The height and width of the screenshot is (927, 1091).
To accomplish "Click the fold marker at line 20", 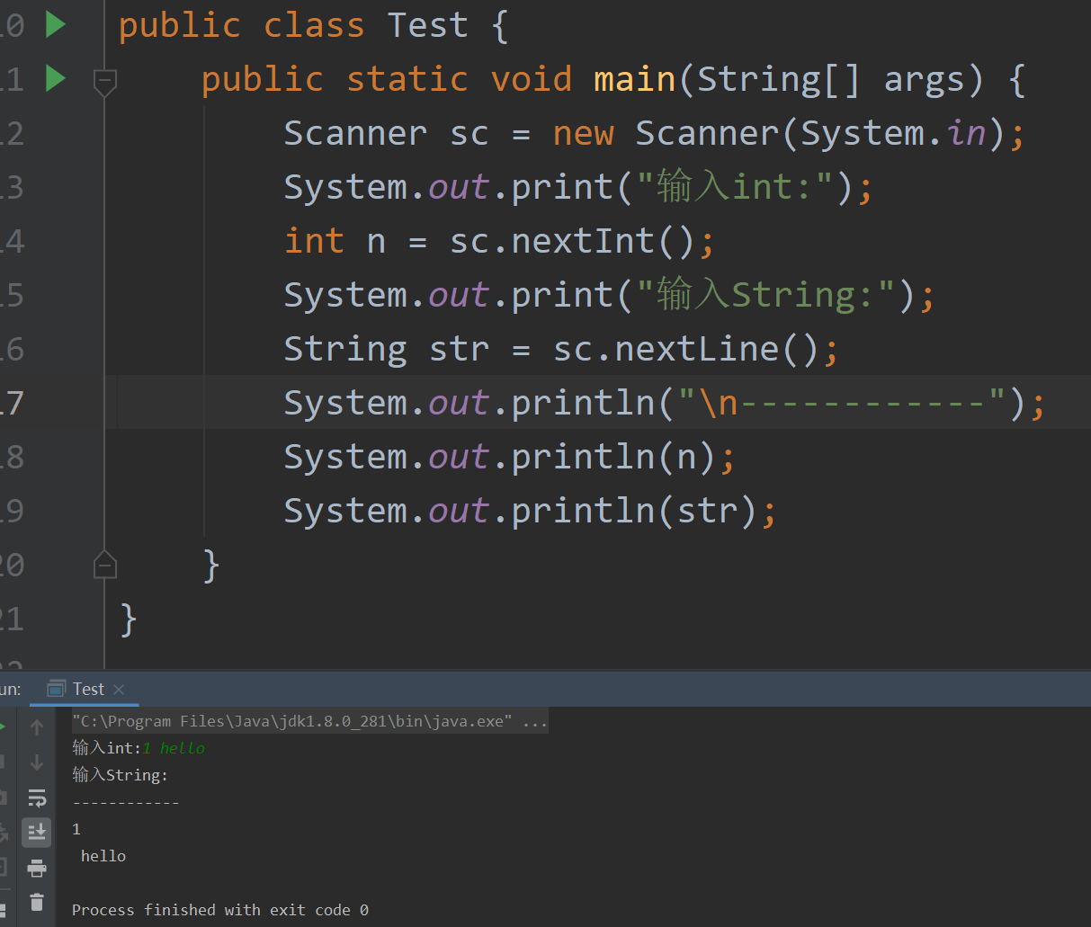I will tap(104, 565).
